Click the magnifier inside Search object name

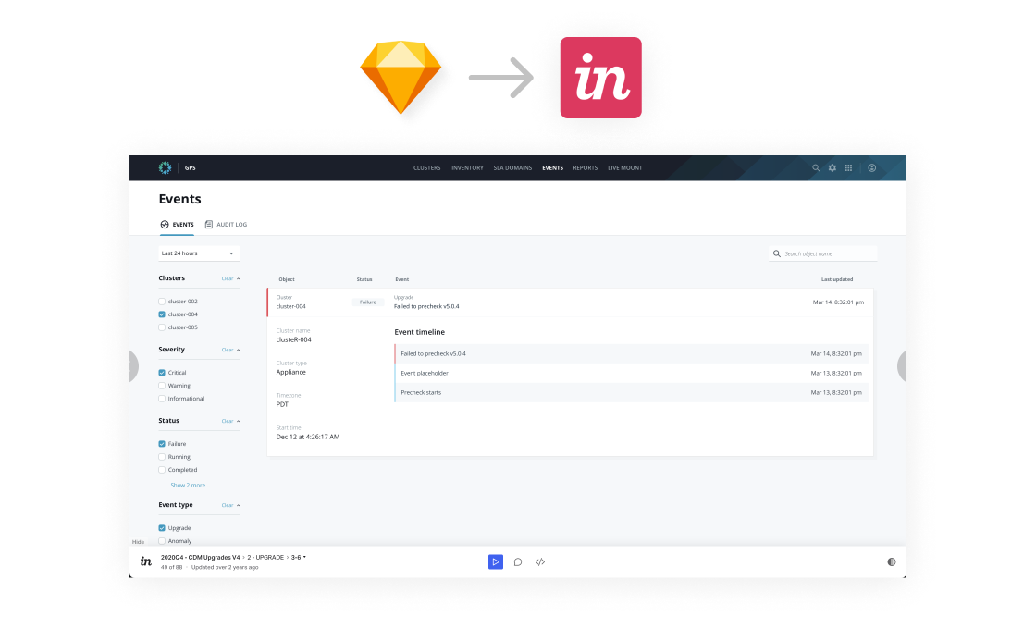[777, 253]
